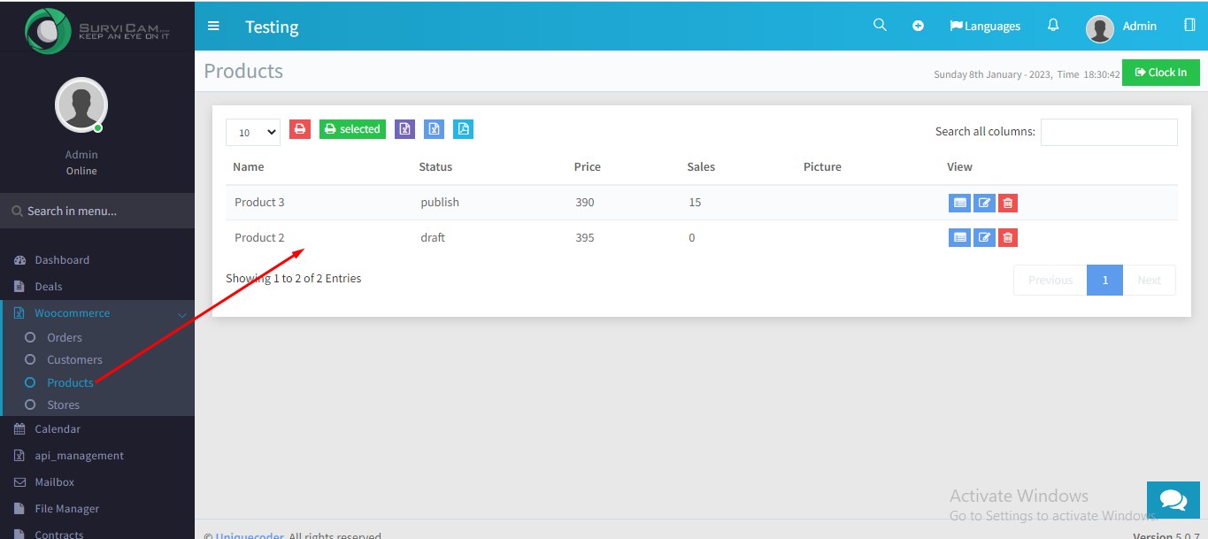1208x539 pixels.
Task: Click the hamburger menu icon beside Testing
Action: (x=213, y=26)
